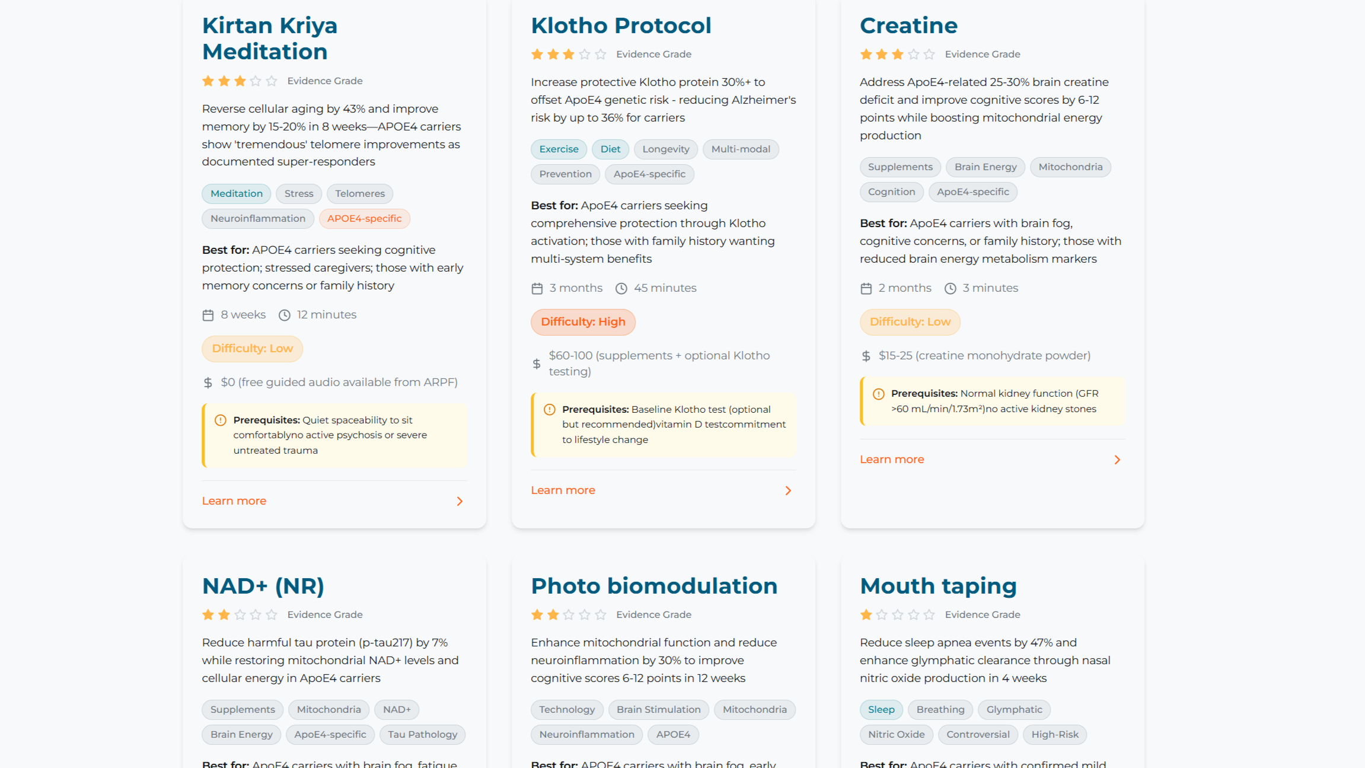Click clock icon next to 45 minutes
This screenshot has width=1365, height=768.
621,289
